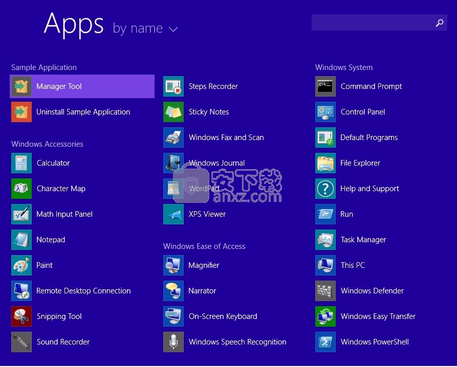
Task: Open the Magnifier icon
Action: pyautogui.click(x=173, y=265)
